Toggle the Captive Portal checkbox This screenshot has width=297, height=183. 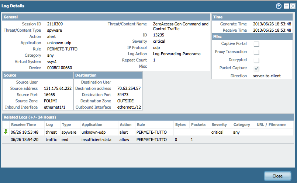256,44
